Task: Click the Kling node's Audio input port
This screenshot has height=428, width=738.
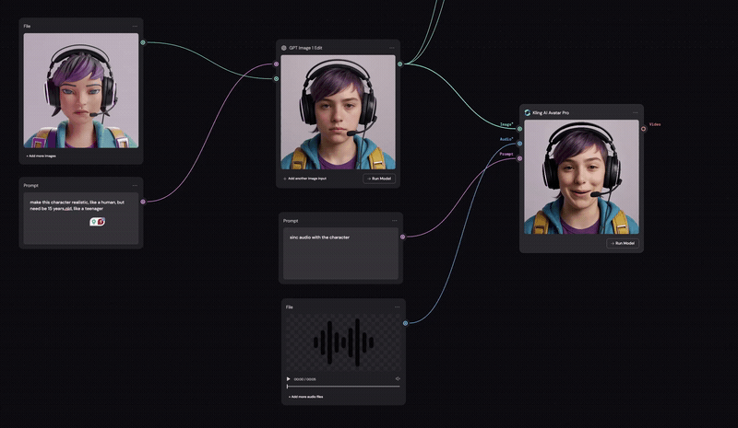Action: 519,144
